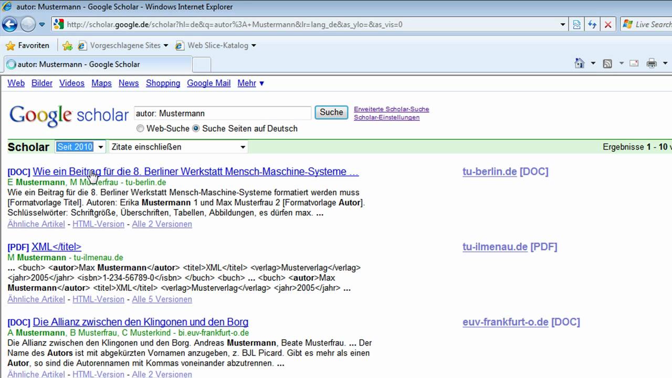Open HTML-Version for Klingonen result
The height and width of the screenshot is (378, 672).
tap(98, 374)
